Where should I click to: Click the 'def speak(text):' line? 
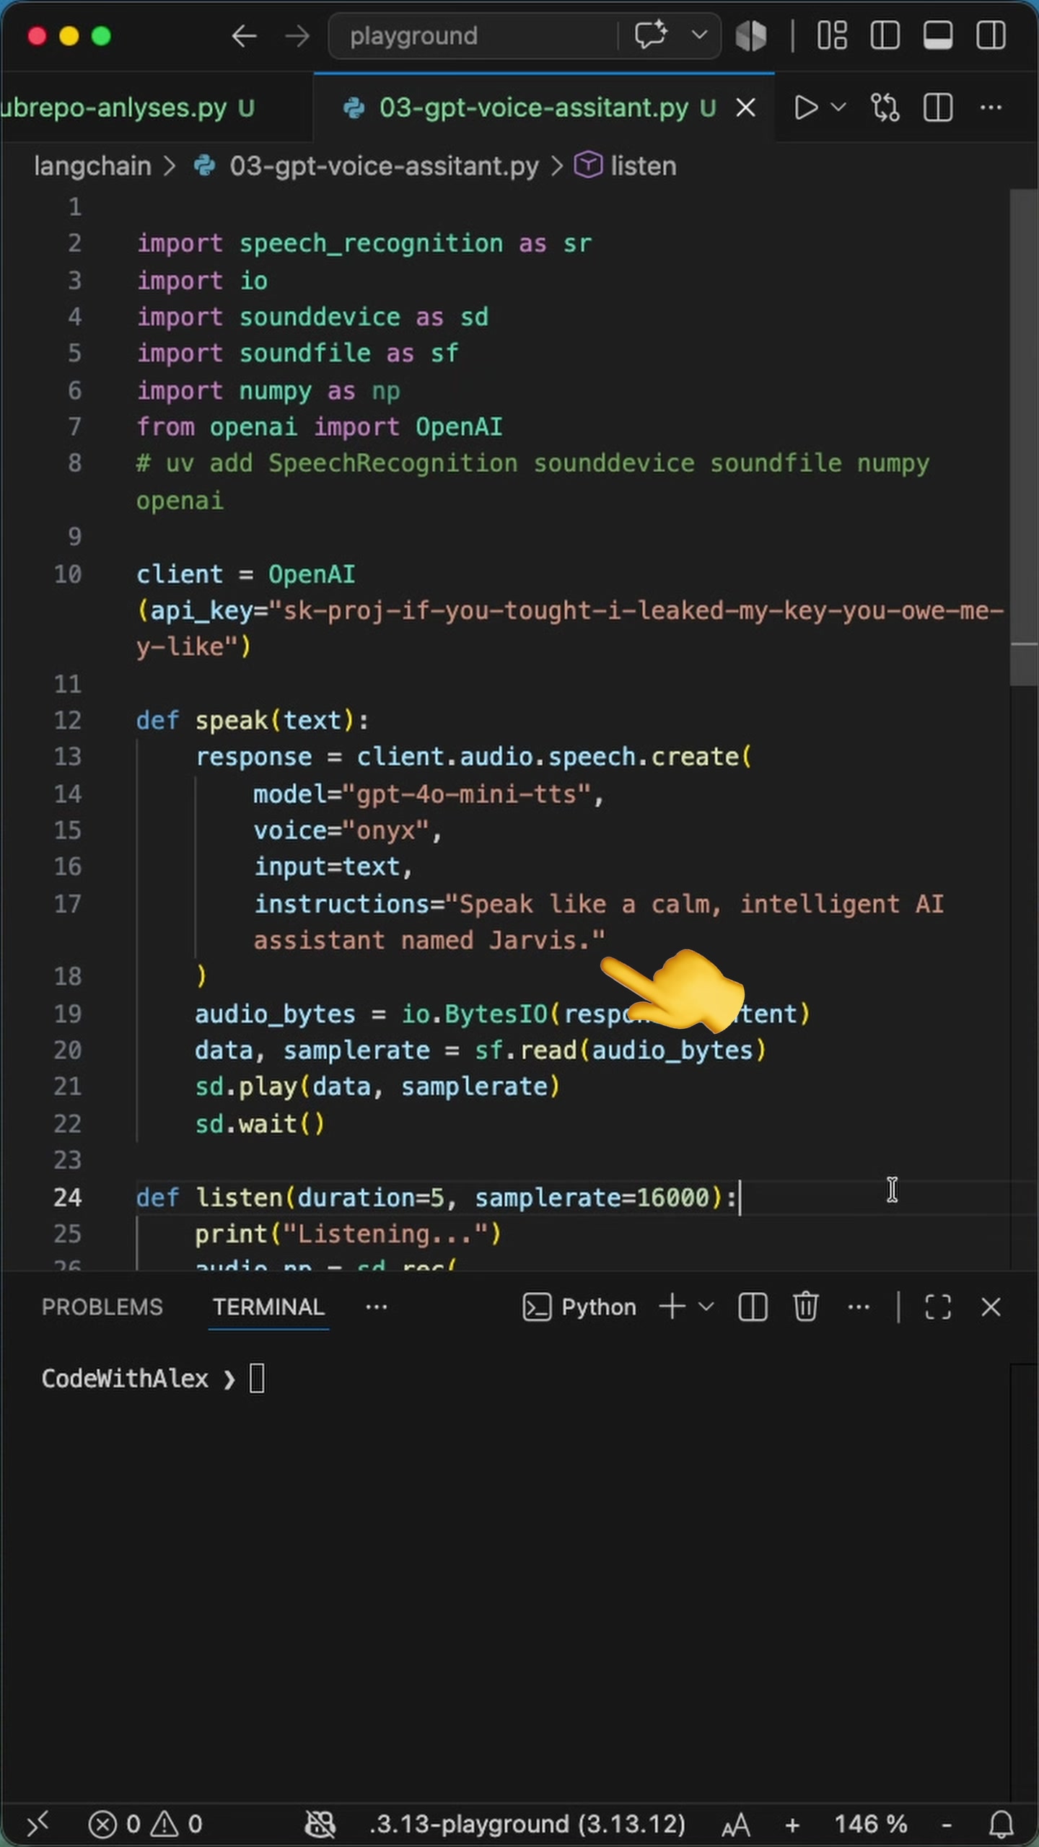(253, 720)
